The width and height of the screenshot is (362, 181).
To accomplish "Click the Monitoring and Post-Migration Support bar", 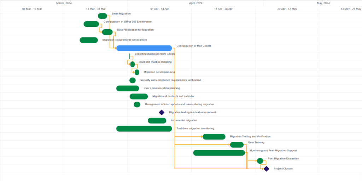I will tap(219, 153).
